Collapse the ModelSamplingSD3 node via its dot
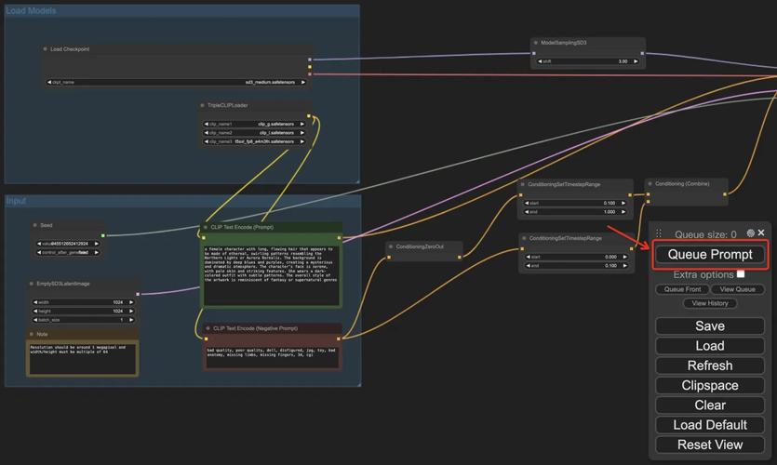The width and height of the screenshot is (777, 465). (x=536, y=43)
